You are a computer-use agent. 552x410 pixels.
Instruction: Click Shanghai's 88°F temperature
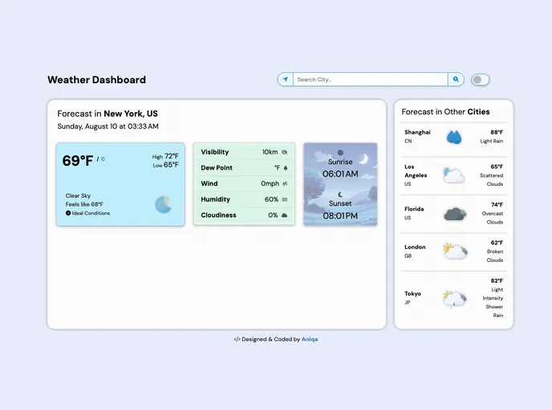click(497, 132)
